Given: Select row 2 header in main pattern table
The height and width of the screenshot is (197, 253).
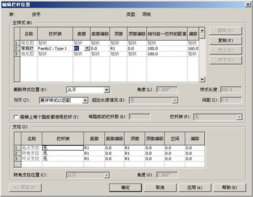Looking at the screenshot, I should (17, 48).
